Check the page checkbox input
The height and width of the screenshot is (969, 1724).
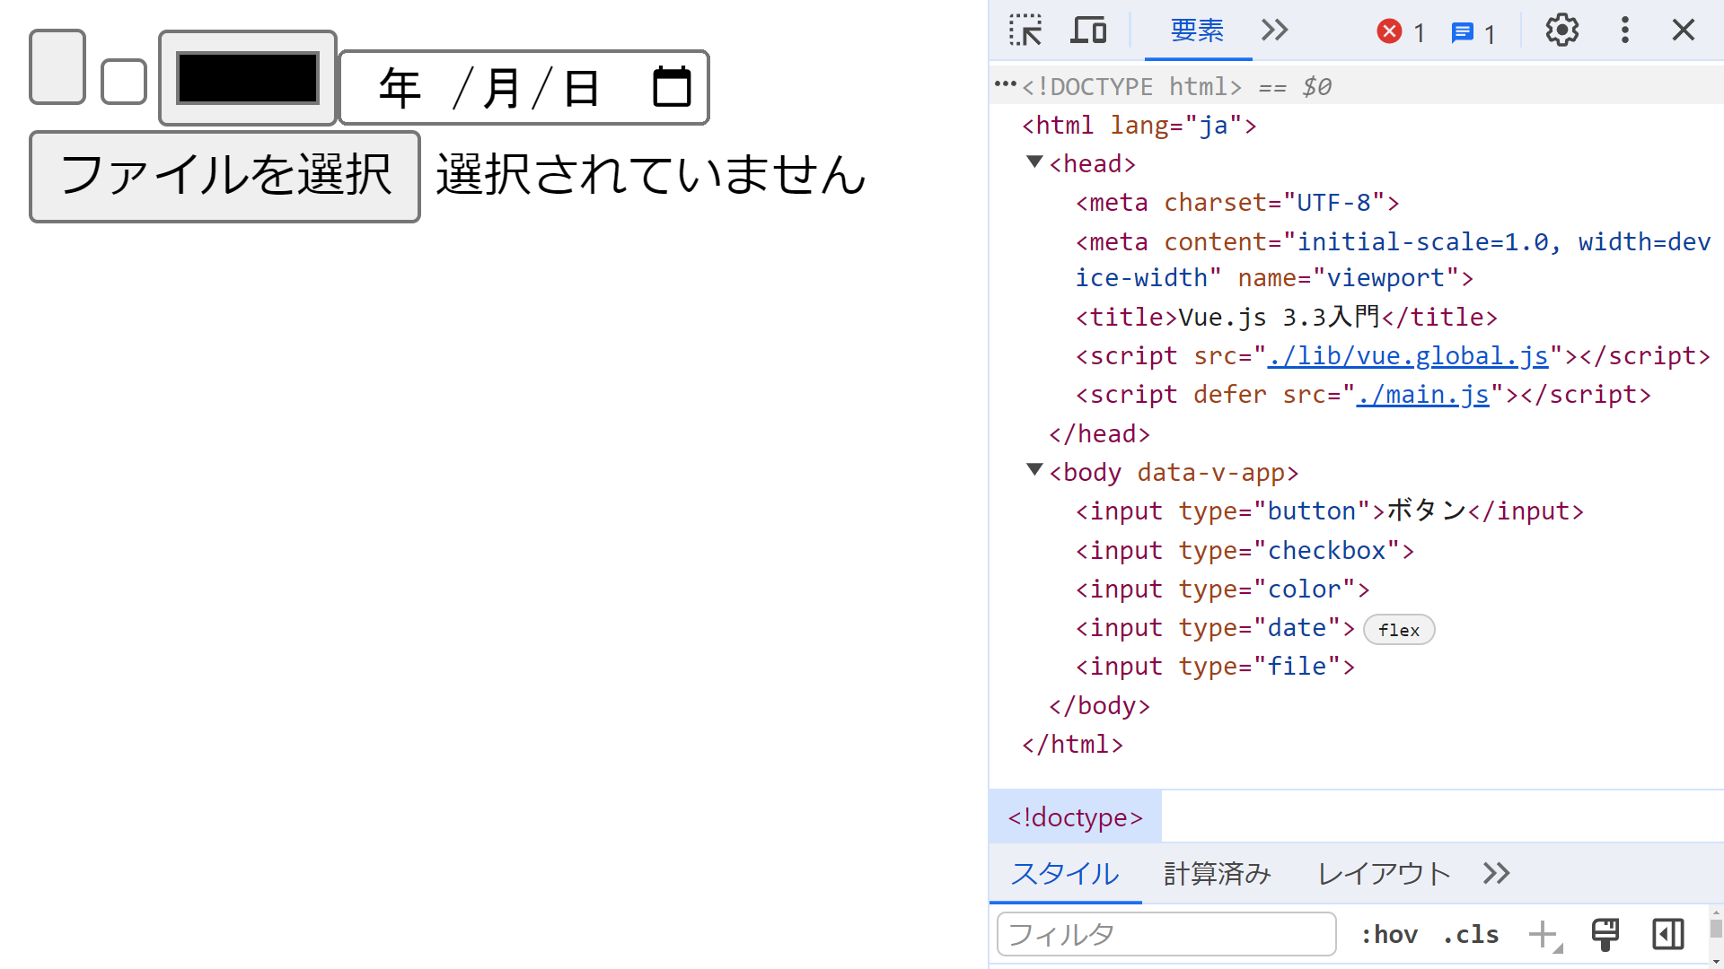pyautogui.click(x=124, y=82)
